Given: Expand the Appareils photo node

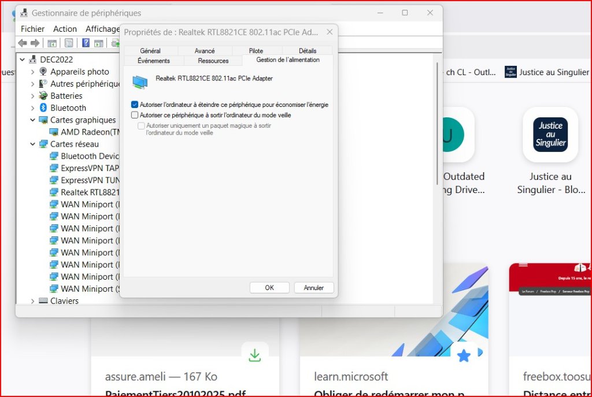Looking at the screenshot, I should 32,72.
